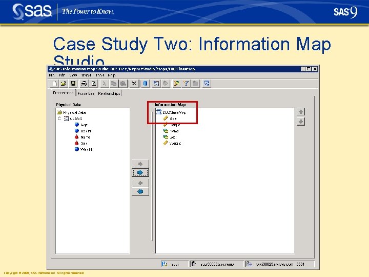Click the user status bar entry 'sugi'

(x=175, y=264)
